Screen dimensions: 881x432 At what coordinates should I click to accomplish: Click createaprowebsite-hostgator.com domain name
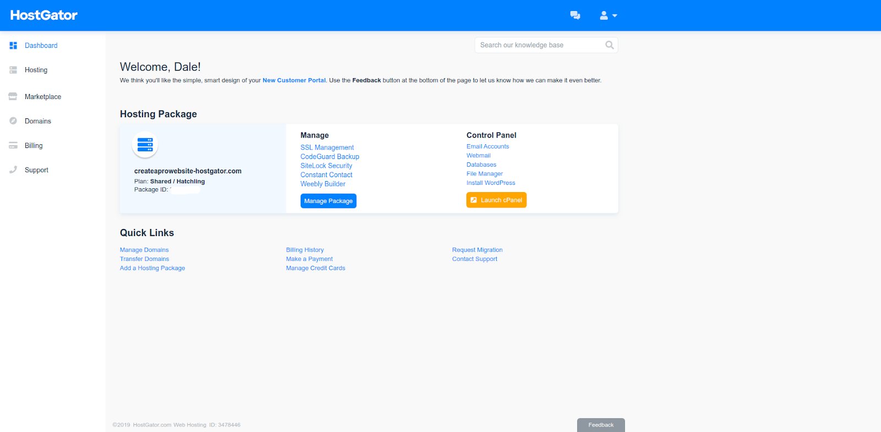[x=188, y=171]
